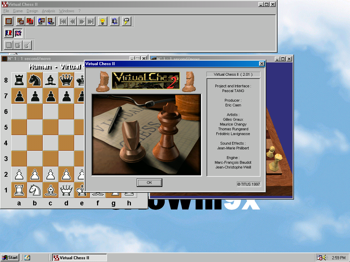Select the white pawn on b2
350x262 pixels.
click(35, 174)
